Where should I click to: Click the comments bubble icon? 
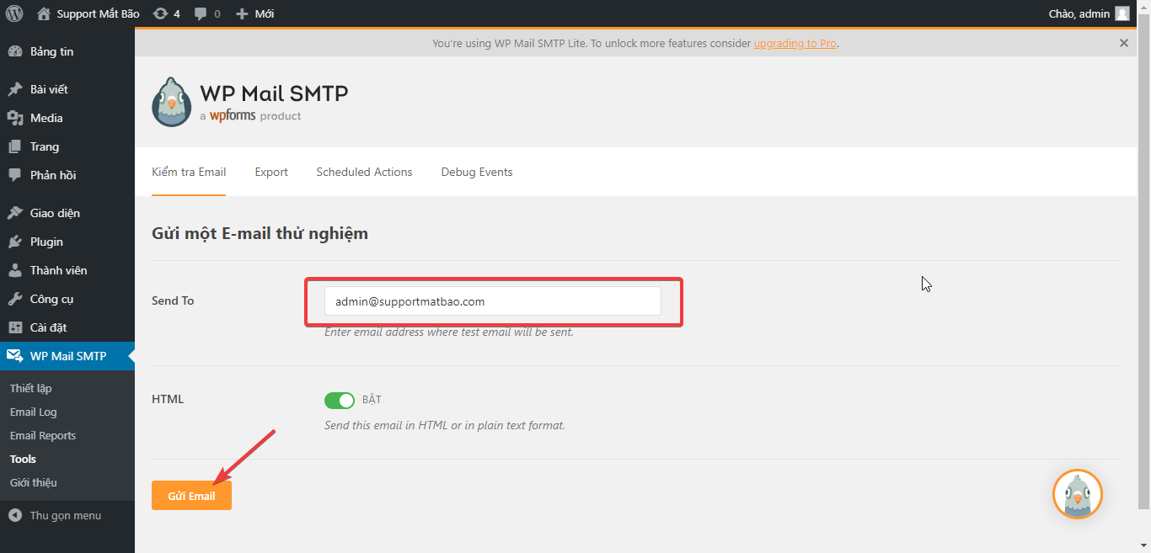tap(201, 13)
